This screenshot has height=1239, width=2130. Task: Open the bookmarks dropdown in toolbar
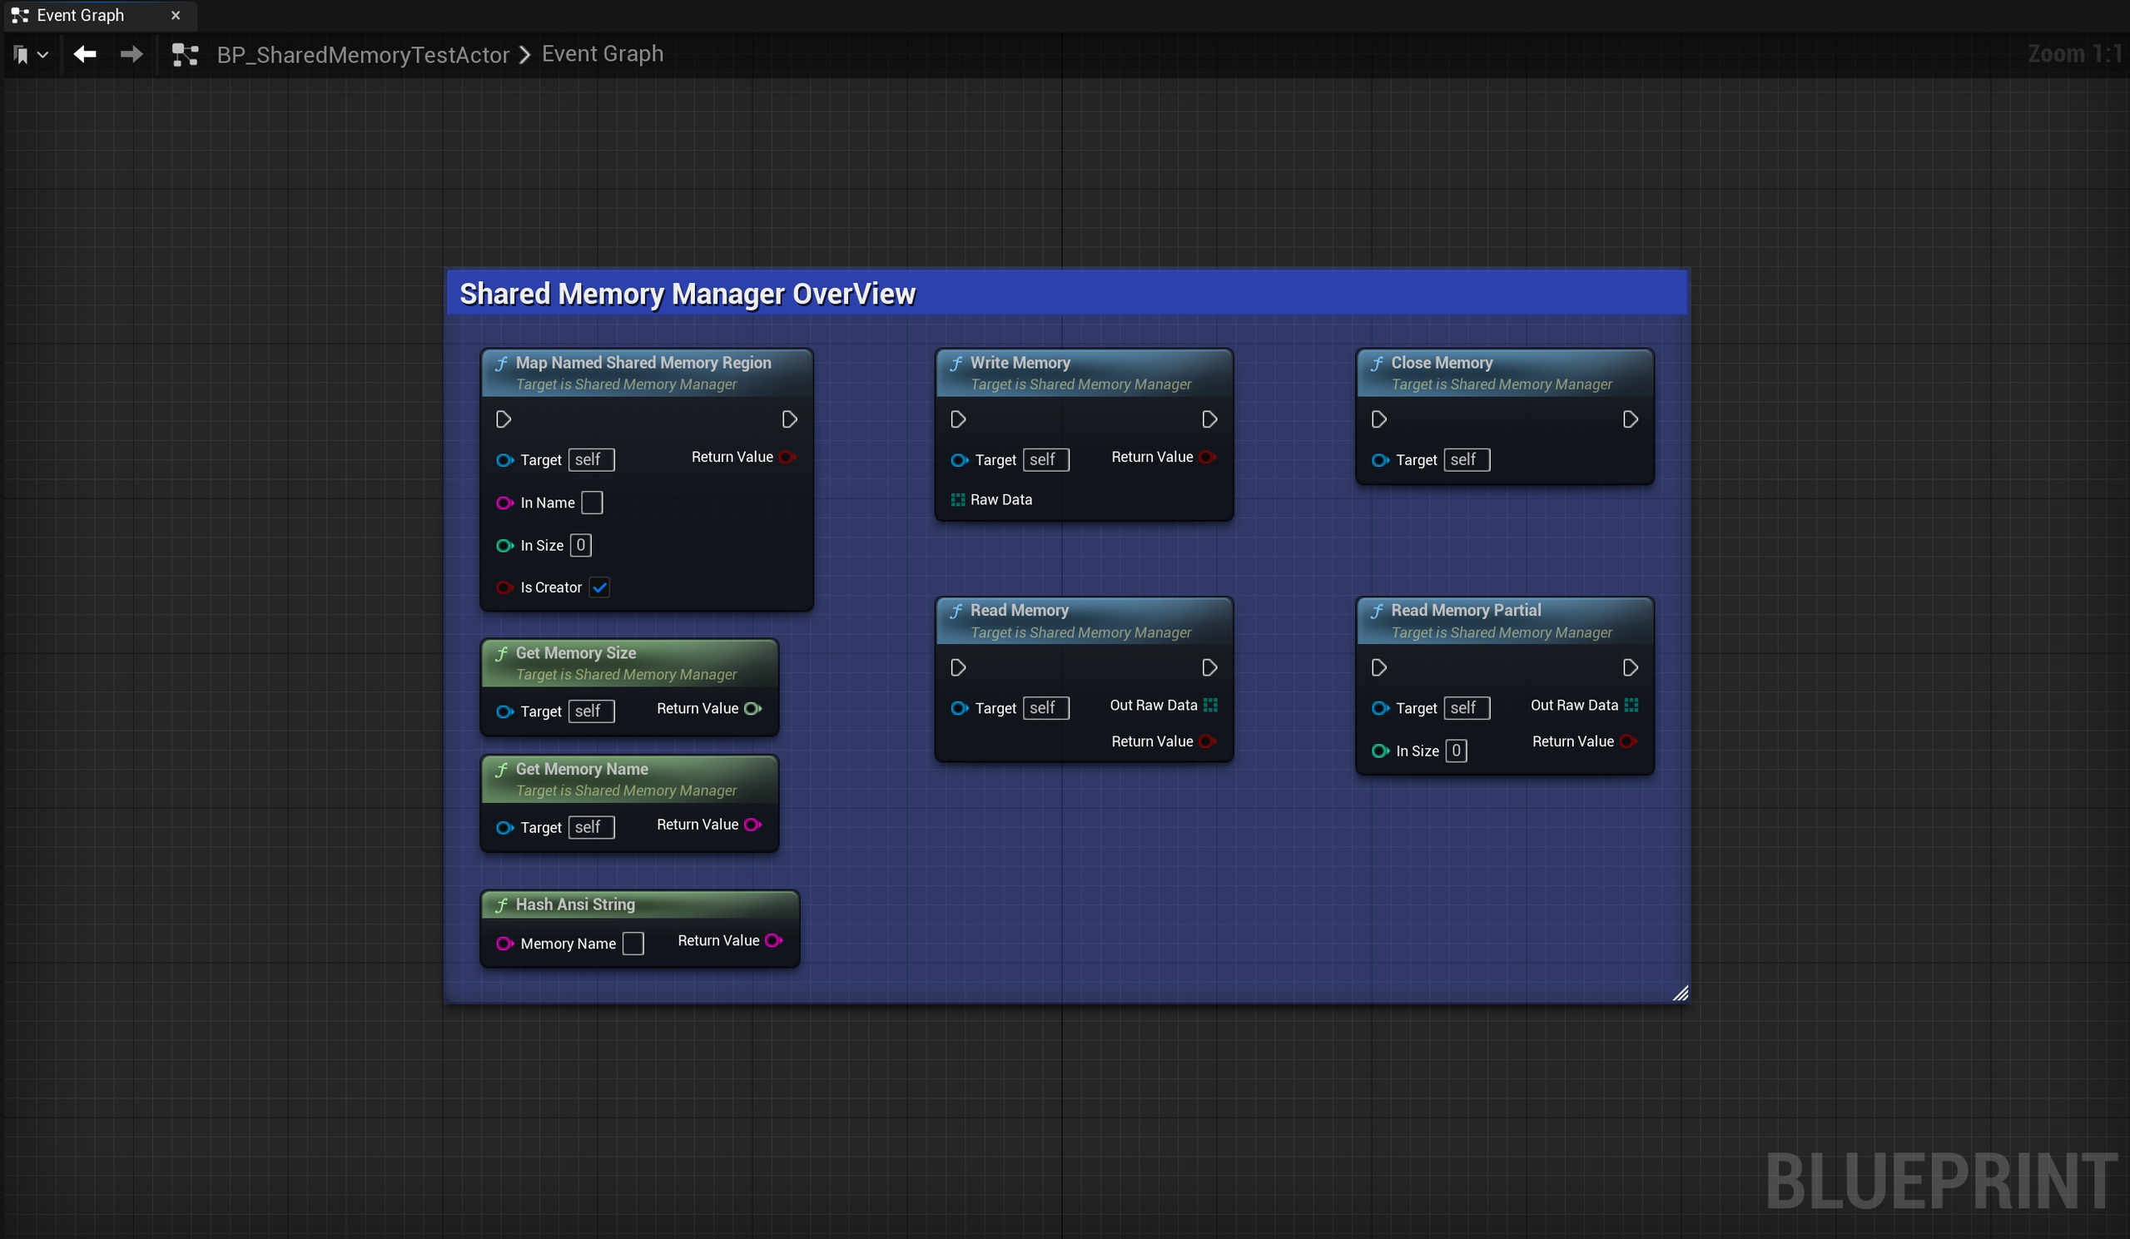click(x=31, y=55)
